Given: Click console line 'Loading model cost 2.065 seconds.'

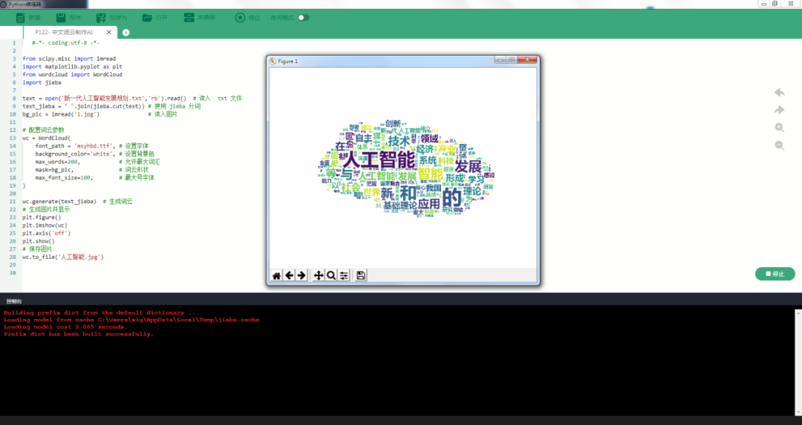Looking at the screenshot, I should pyautogui.click(x=65, y=327).
